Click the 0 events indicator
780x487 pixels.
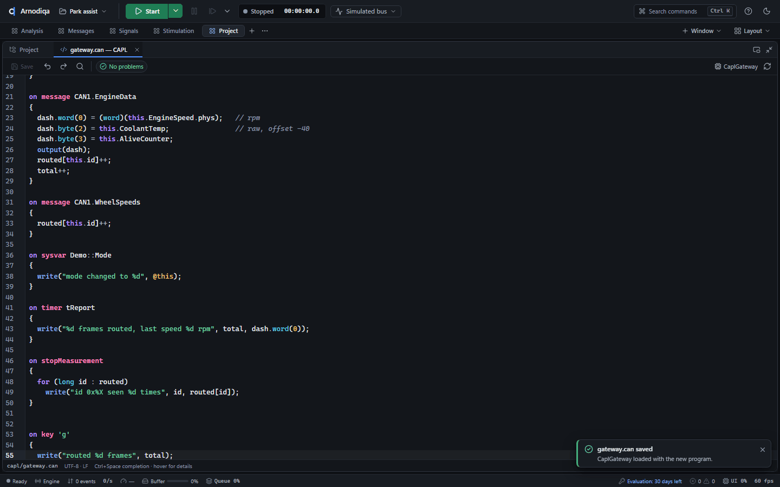pos(81,481)
